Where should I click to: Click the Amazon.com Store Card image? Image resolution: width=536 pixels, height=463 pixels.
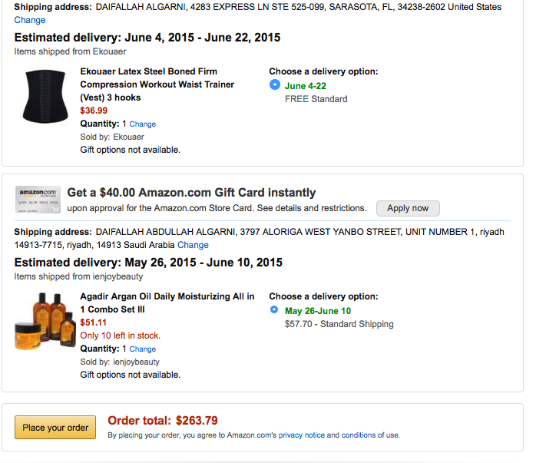click(x=38, y=200)
